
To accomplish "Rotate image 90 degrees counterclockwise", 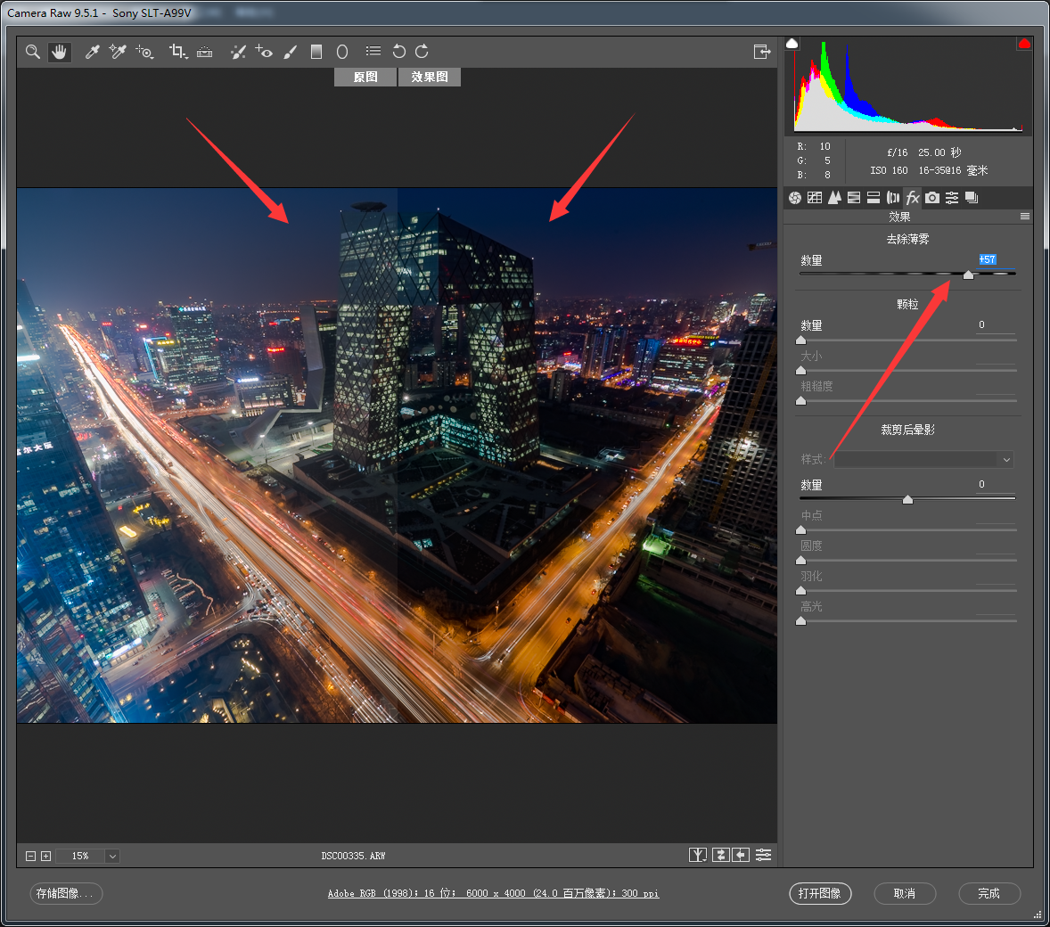I will pyautogui.click(x=398, y=52).
